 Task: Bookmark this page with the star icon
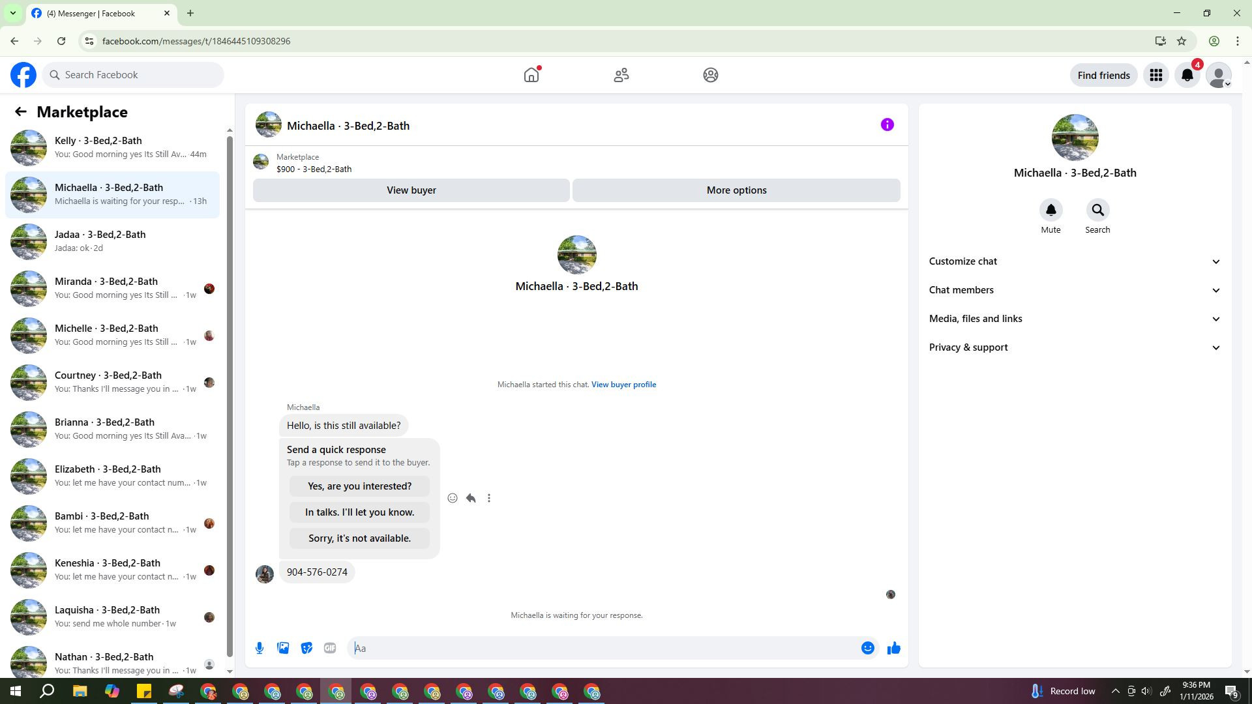click(x=1182, y=41)
